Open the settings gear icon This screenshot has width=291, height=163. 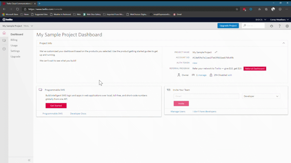pyautogui.click(x=287, y=26)
